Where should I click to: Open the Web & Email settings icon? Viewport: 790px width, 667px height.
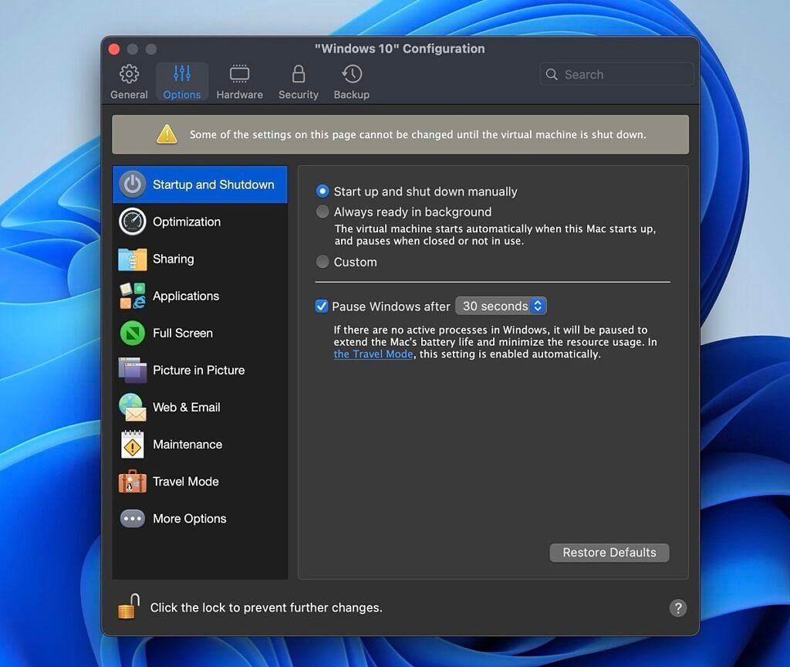coord(132,407)
